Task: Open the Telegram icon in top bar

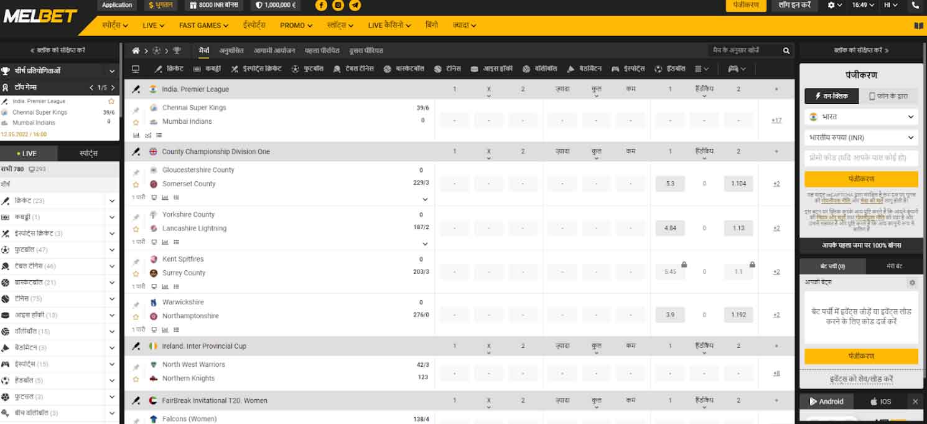Action: (x=355, y=5)
